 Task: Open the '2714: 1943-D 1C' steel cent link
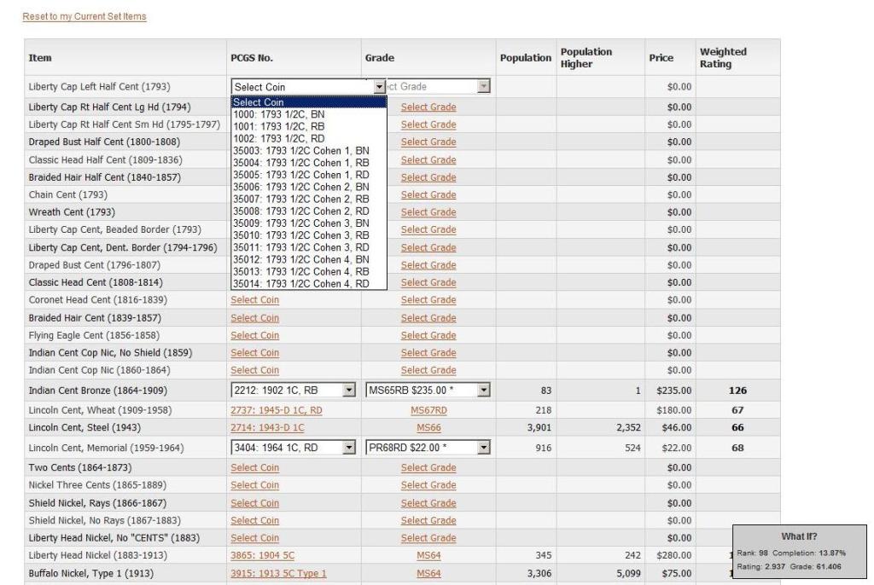[x=267, y=428]
